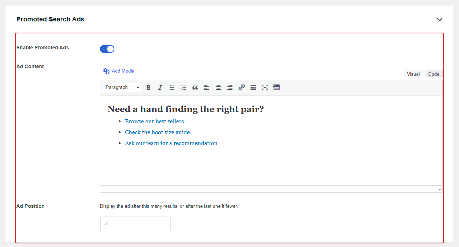The image size is (459, 247).
Task: Grab the editor resize handle
Action: (439, 189)
